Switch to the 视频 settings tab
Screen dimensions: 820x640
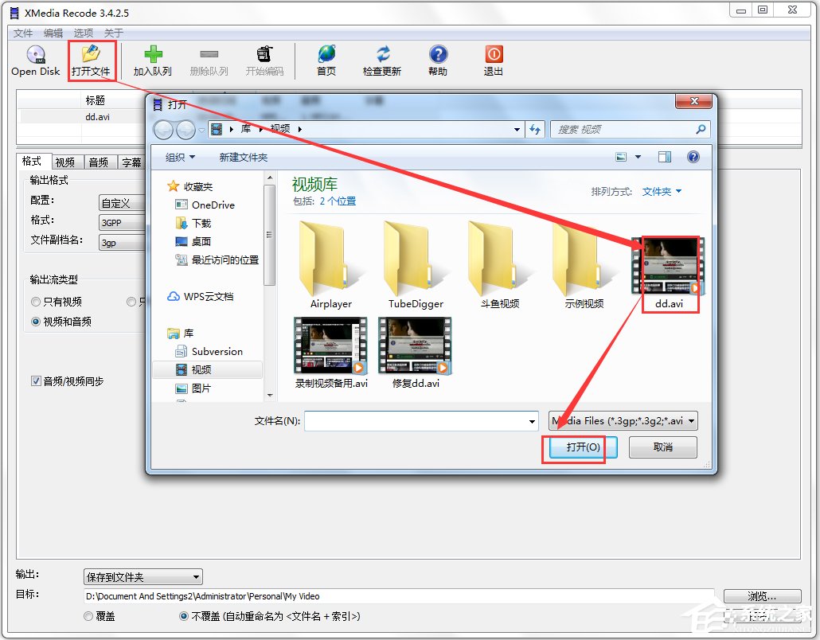[x=67, y=161]
